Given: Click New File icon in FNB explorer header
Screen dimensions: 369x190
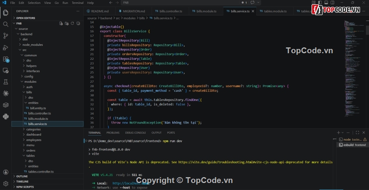Looking at the screenshot, I should pos(61,23).
